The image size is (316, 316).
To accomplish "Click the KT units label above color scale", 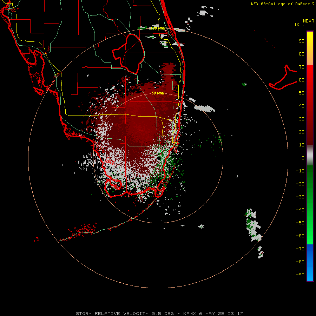I will tap(299, 24).
